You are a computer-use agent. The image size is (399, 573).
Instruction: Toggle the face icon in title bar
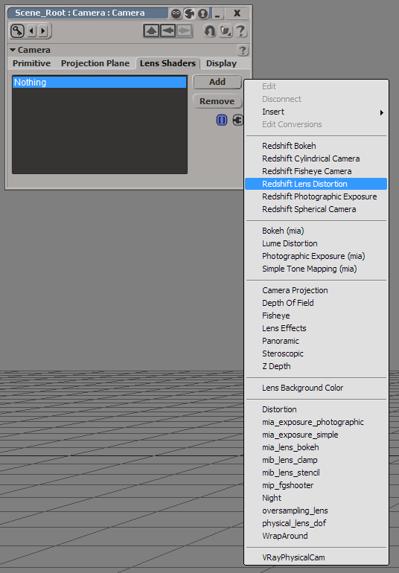(x=176, y=13)
